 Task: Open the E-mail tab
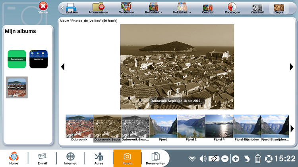(42, 158)
